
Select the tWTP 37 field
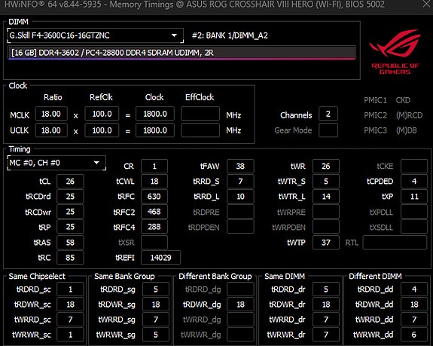(326, 243)
